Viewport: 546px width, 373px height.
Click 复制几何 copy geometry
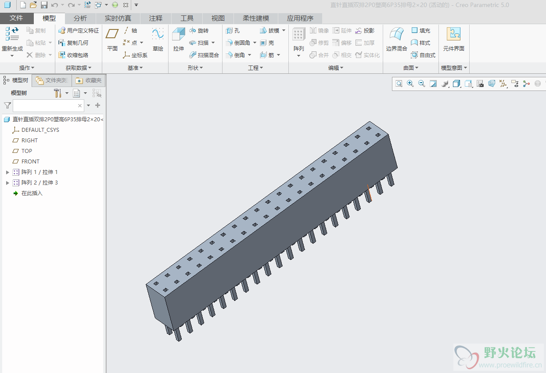pyautogui.click(x=74, y=43)
